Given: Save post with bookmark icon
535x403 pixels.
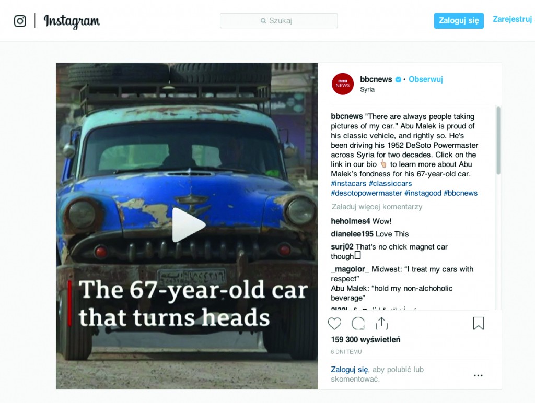Looking at the screenshot, I should (x=479, y=323).
